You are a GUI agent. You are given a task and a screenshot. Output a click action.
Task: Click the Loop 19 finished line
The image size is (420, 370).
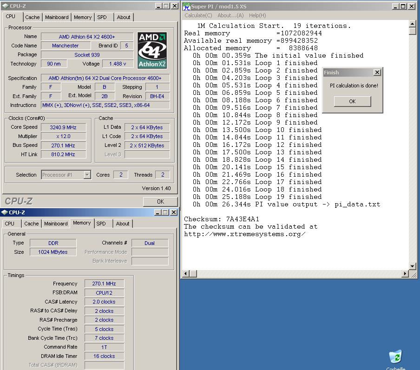(x=257, y=197)
